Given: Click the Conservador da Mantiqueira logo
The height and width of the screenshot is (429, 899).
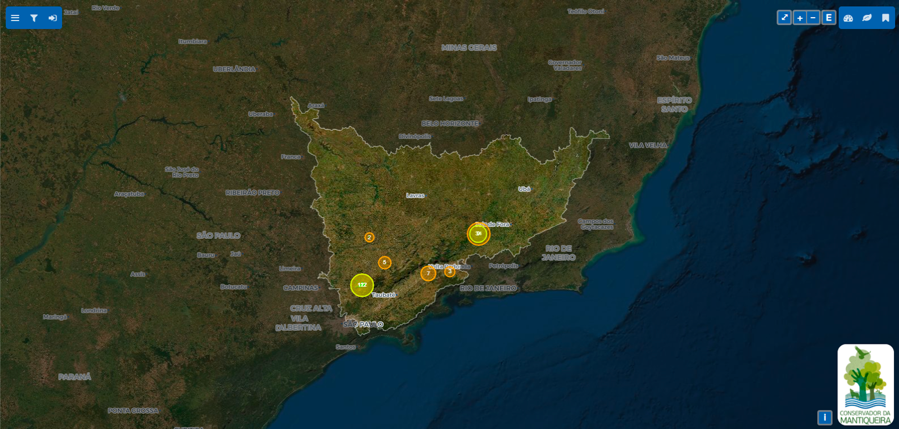Looking at the screenshot, I should coord(866,385).
